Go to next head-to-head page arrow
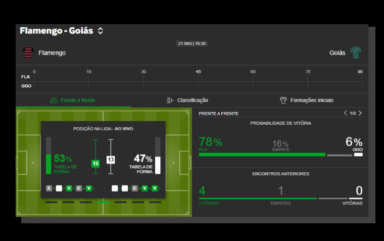Image resolution: width=384 pixels, height=241 pixels. tap(360, 113)
